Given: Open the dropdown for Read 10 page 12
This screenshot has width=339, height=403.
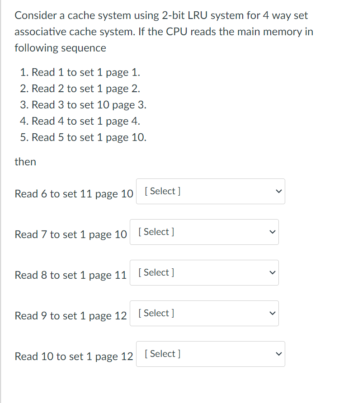Looking at the screenshot, I should click(210, 354).
